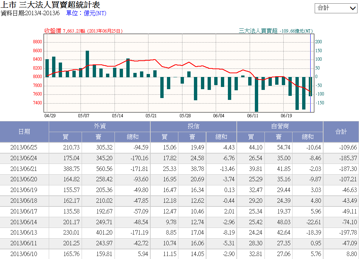Click the 外資 group header
Viewport: 359px width, 259px height.
pyautogui.click(x=100, y=127)
